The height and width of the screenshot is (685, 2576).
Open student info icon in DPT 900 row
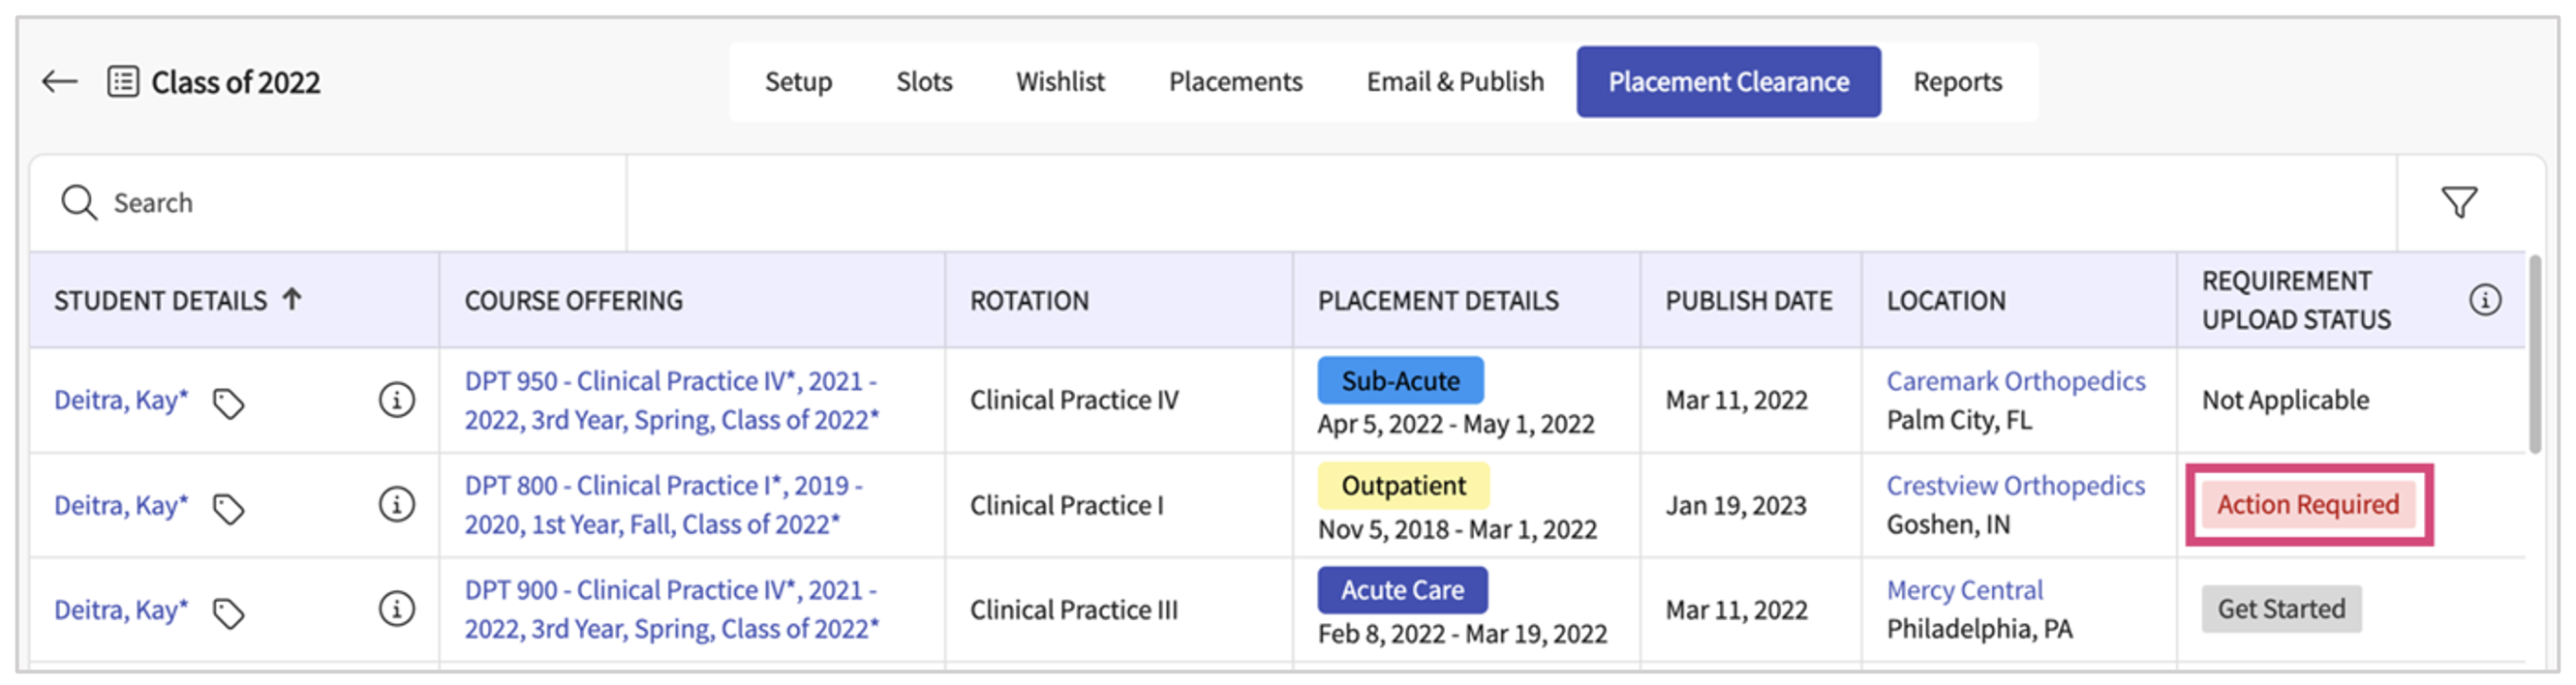tap(396, 610)
